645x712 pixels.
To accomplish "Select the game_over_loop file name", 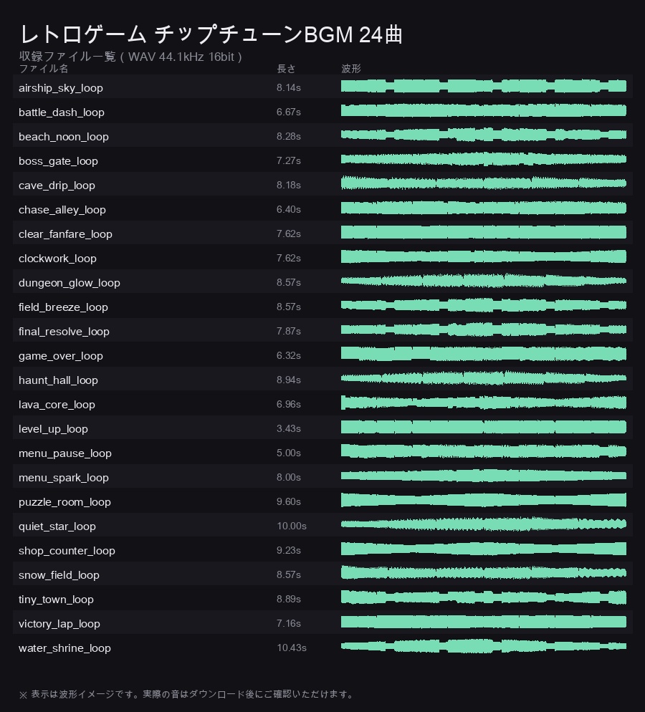I will tap(61, 356).
